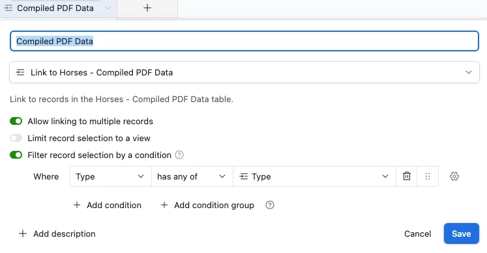Grab the drag handle dots of the condition

click(428, 176)
